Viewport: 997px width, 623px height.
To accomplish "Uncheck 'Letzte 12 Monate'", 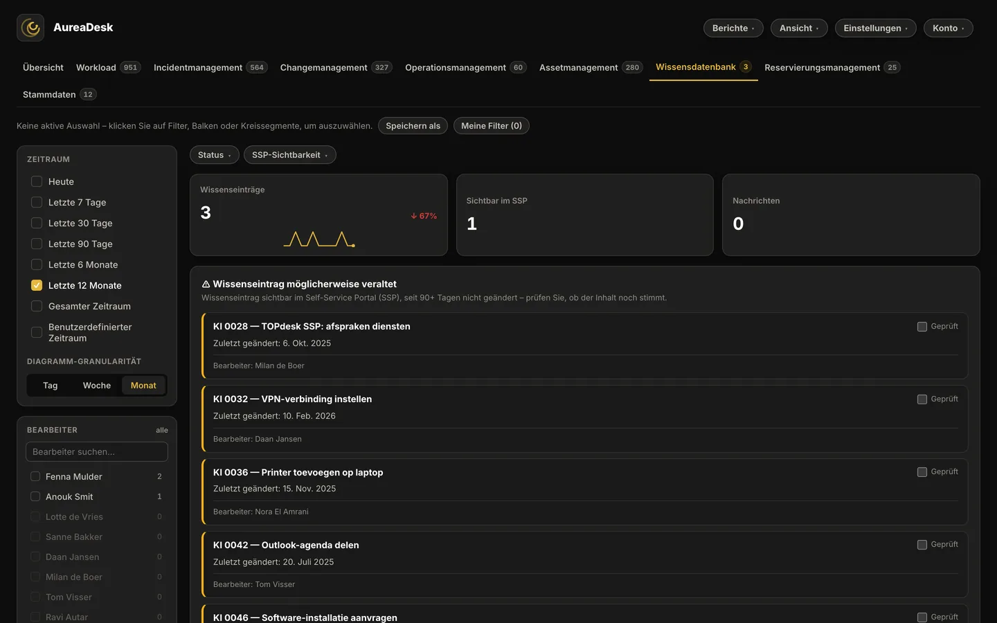I will (37, 285).
